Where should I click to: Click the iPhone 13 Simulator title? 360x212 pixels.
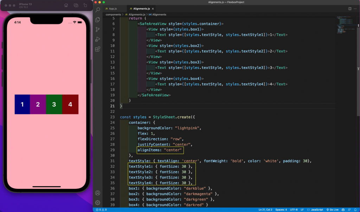click(x=25, y=4)
